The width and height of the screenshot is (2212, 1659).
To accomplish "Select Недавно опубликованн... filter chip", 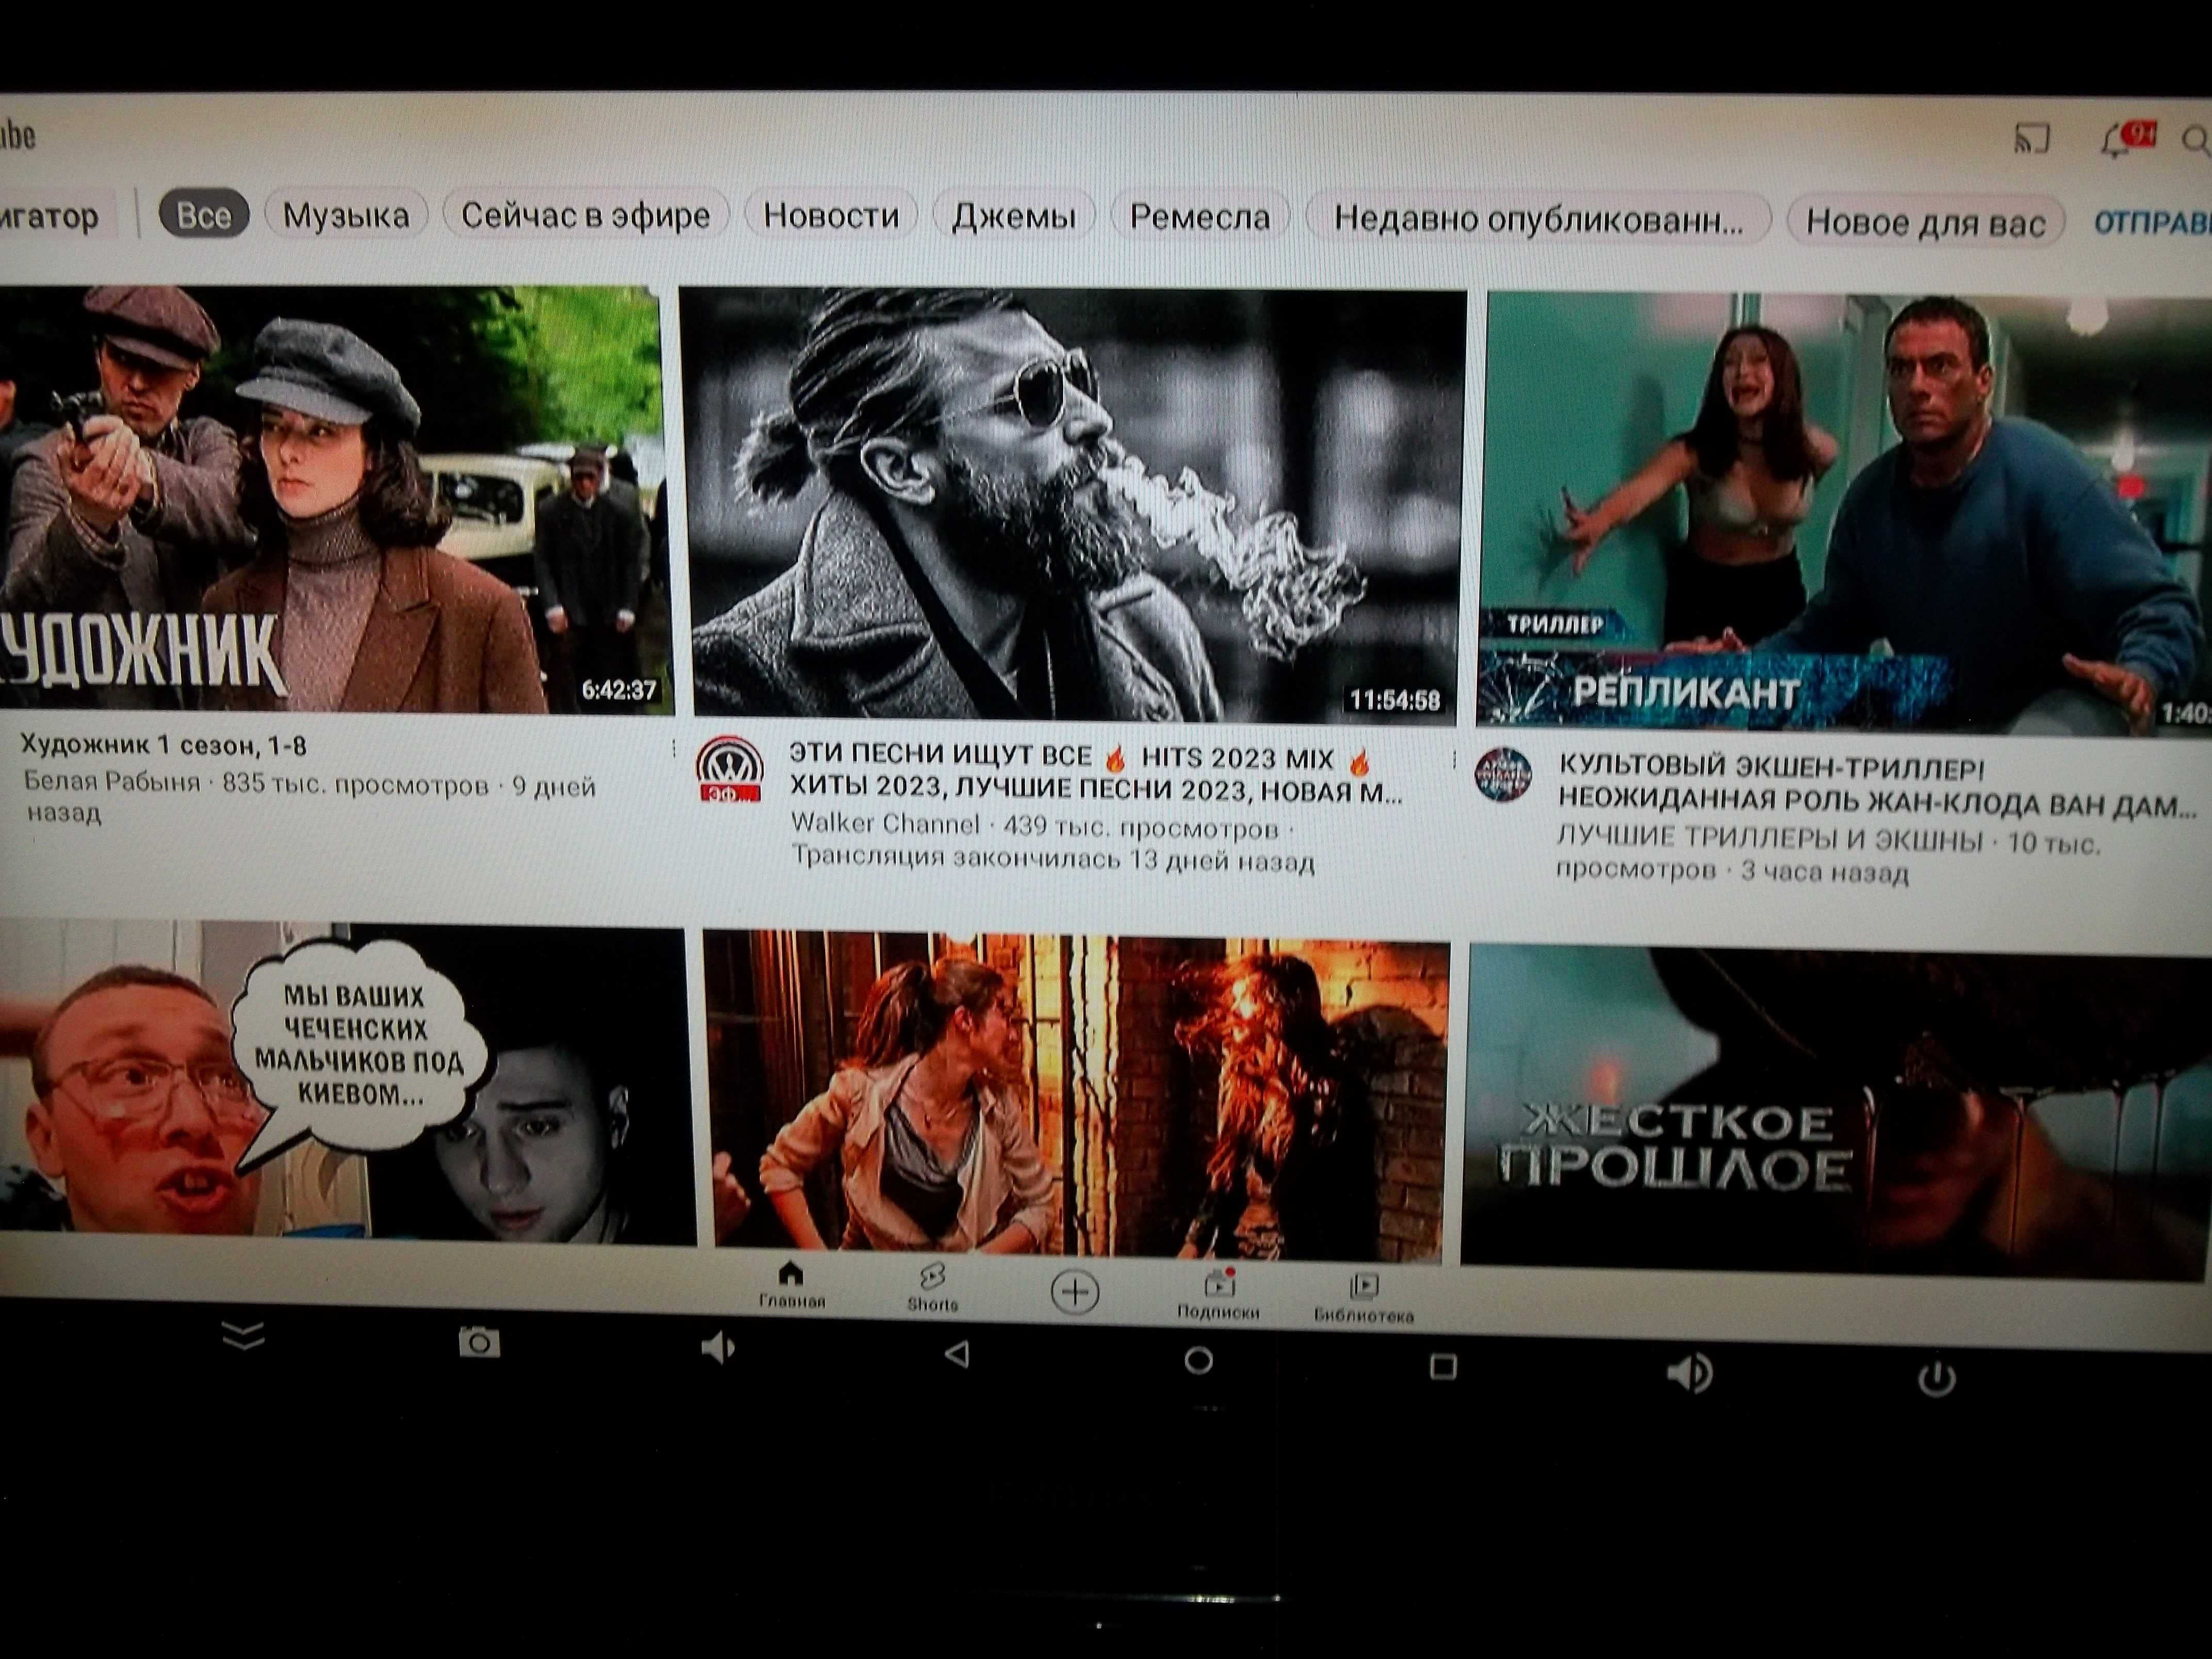I will point(1538,219).
